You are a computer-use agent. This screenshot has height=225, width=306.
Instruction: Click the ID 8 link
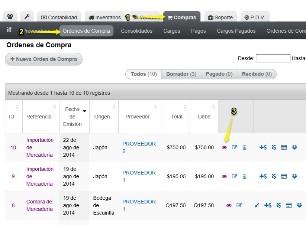click(13, 205)
